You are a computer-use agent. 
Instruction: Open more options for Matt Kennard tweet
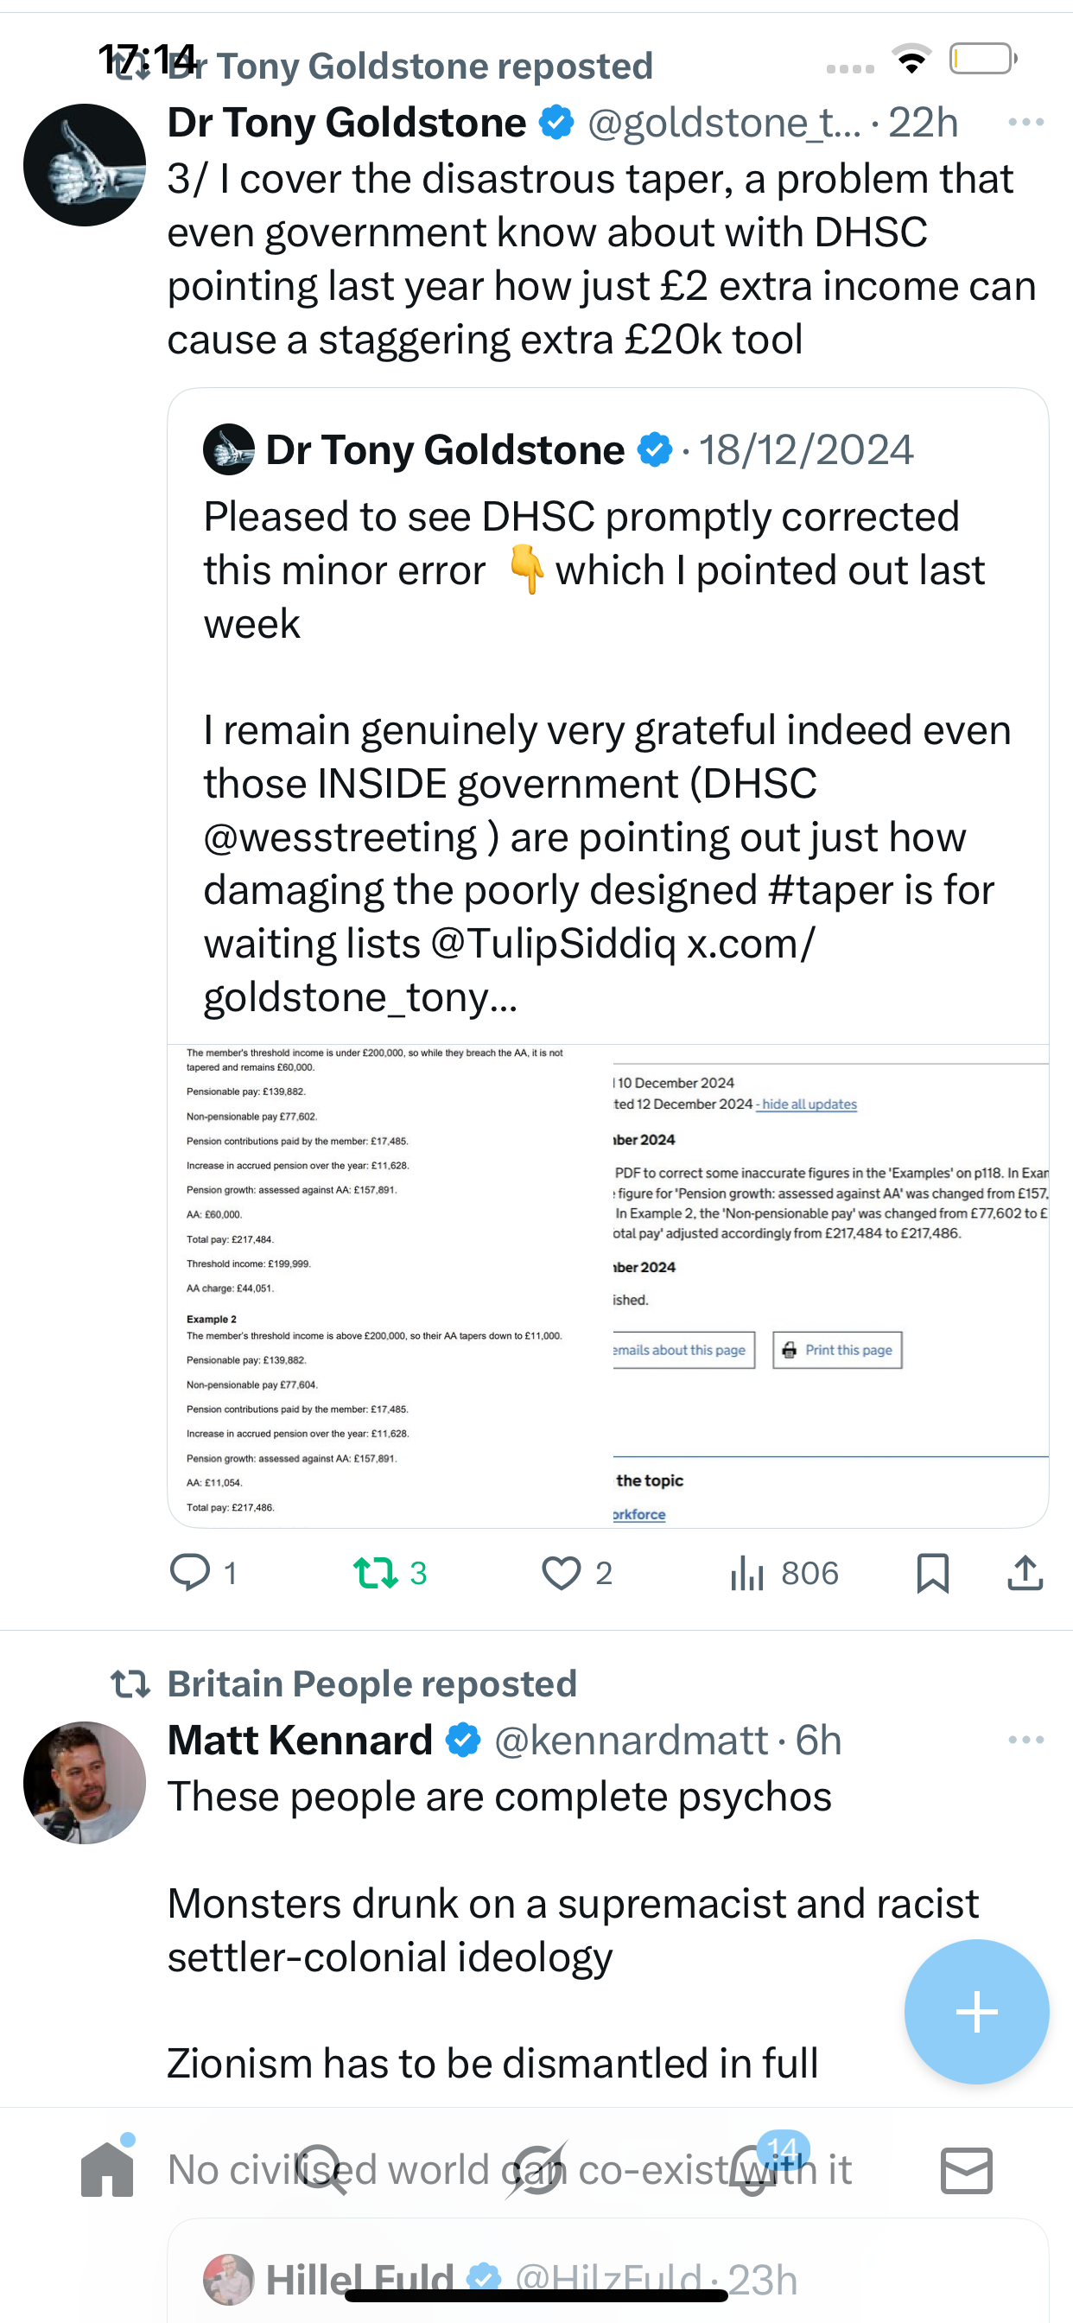[1025, 1740]
